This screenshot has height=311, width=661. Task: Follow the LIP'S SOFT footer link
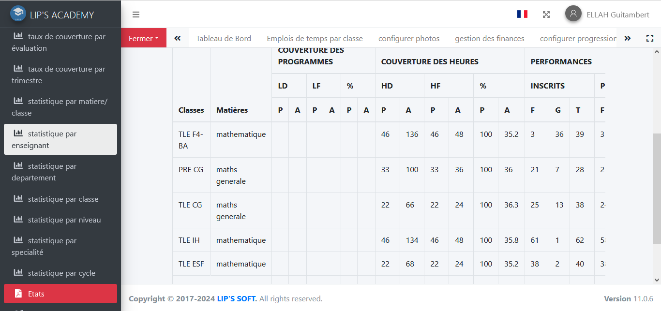(x=237, y=298)
